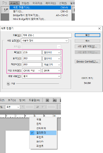Select 파이카 in ruler unit menu
This screenshot has width=103, height=153.
click(x=43, y=141)
